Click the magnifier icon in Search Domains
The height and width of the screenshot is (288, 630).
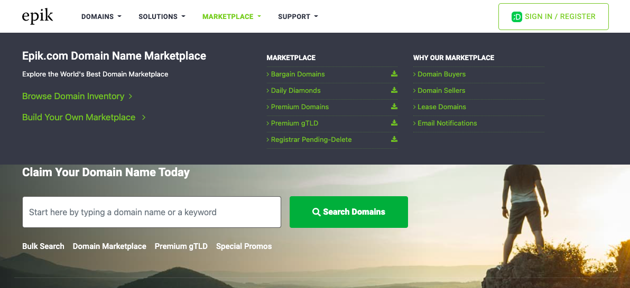click(x=316, y=212)
